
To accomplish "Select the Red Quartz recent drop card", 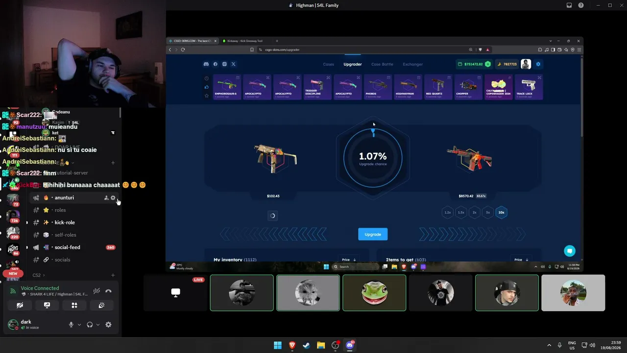I will (438, 87).
